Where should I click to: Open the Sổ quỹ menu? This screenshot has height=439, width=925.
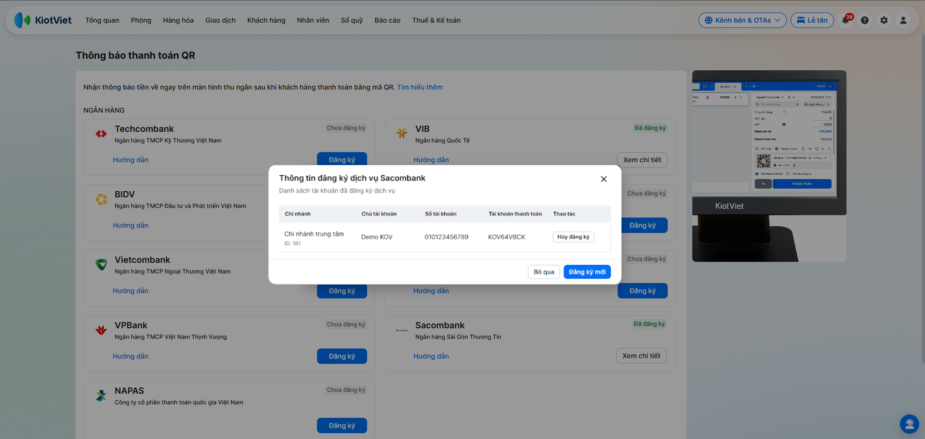(352, 20)
